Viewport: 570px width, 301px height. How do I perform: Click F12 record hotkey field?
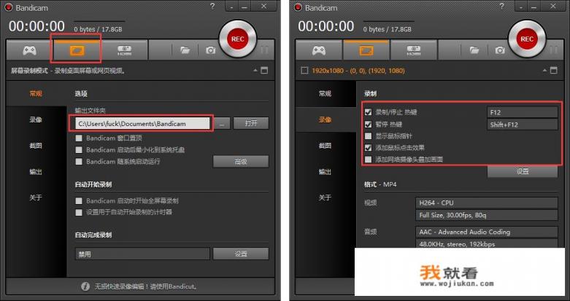(x=522, y=112)
